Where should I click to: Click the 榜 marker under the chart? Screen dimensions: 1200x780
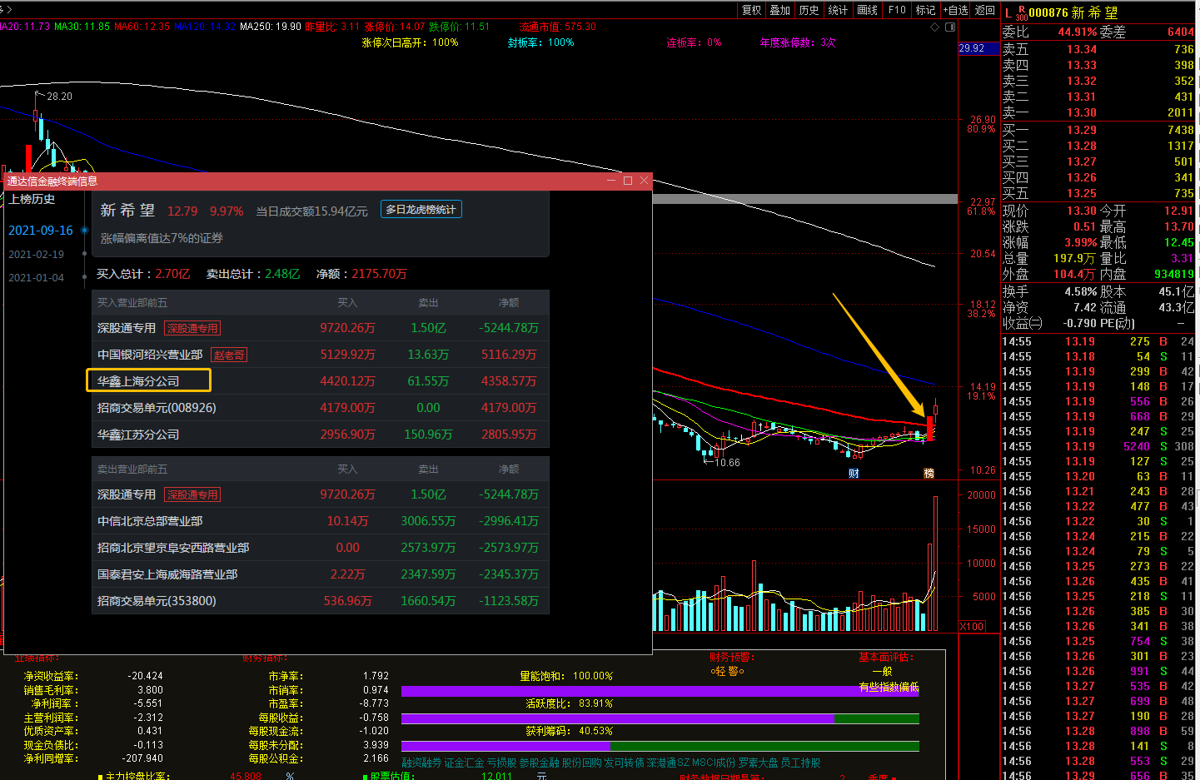929,473
